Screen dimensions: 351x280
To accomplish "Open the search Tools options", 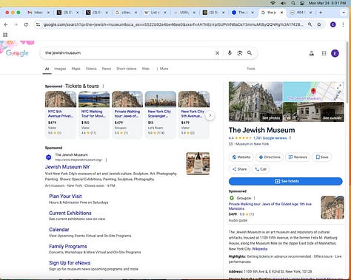I will pos(251,69).
